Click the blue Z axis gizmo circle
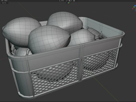 (x=135, y=6)
